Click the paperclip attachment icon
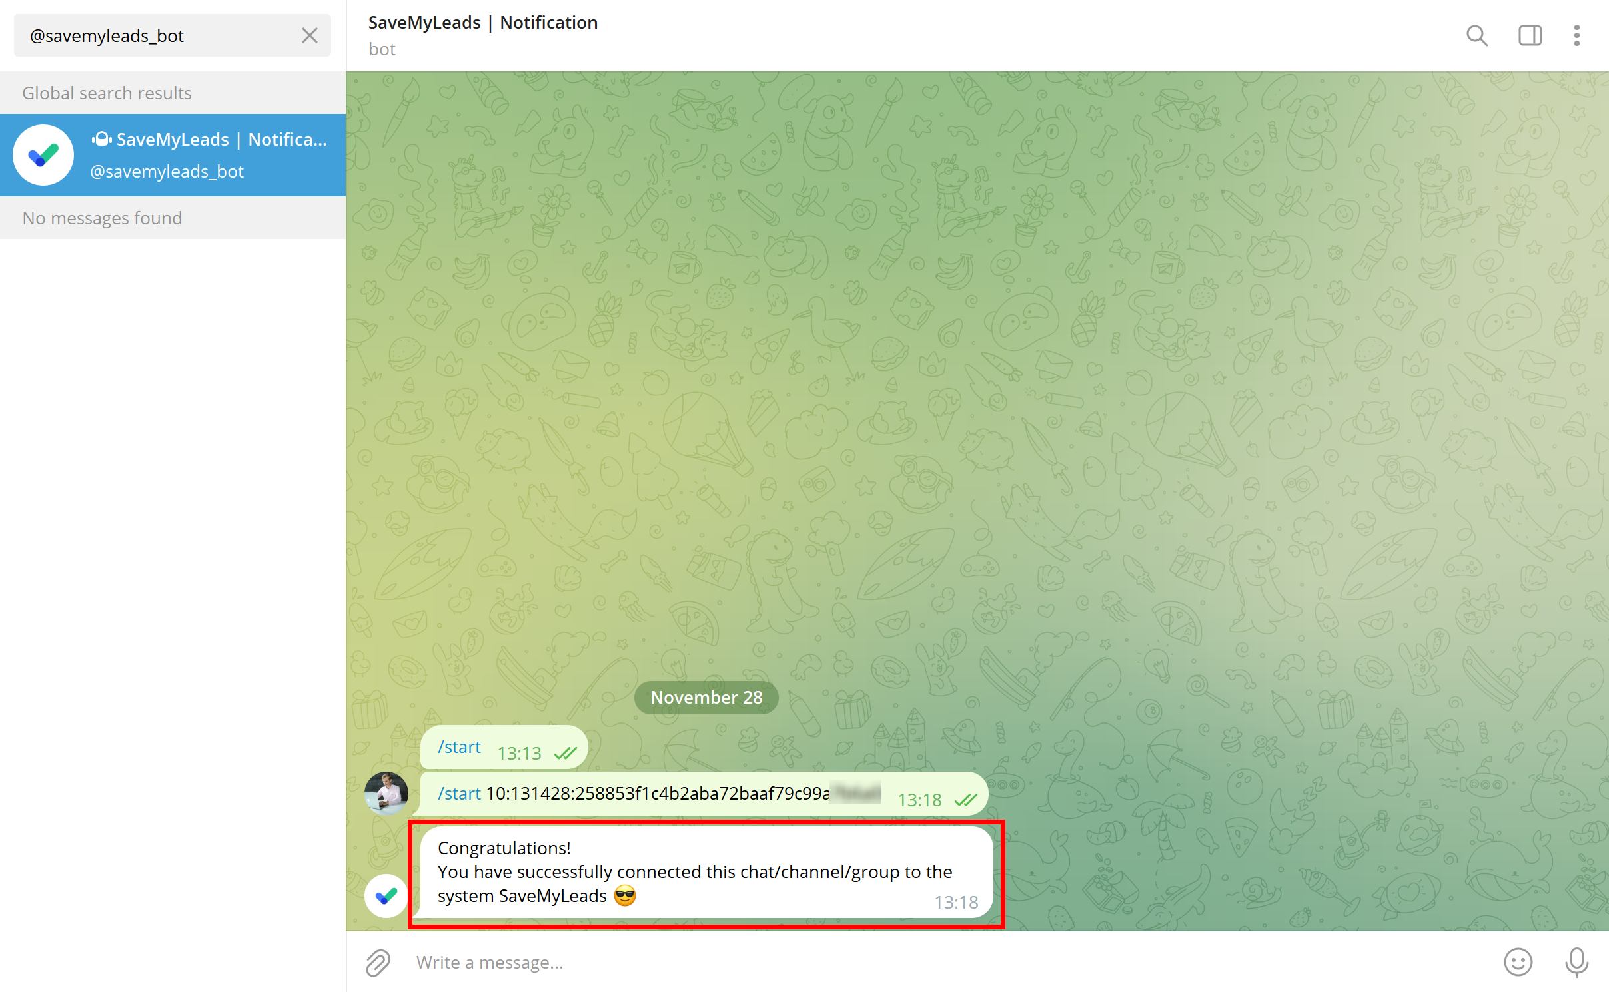This screenshot has width=1609, height=992. coord(378,962)
